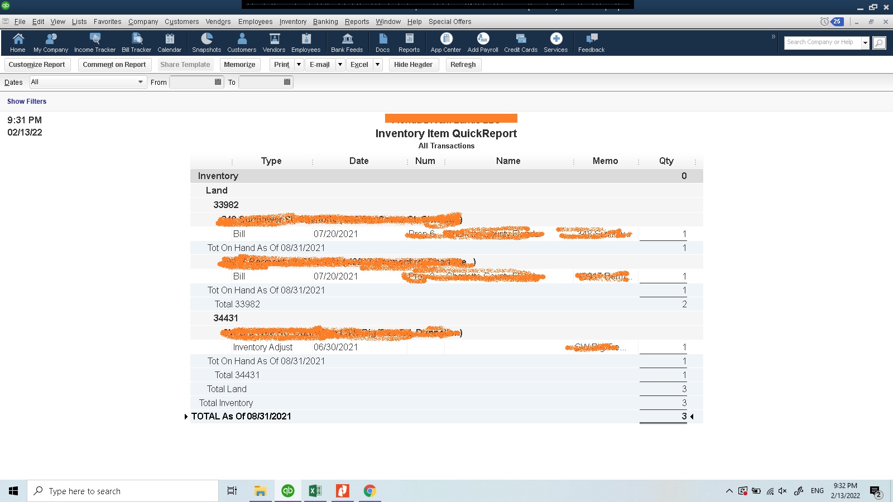Open the Bill Tracker
Screen dimensions: 893x502
click(x=136, y=42)
